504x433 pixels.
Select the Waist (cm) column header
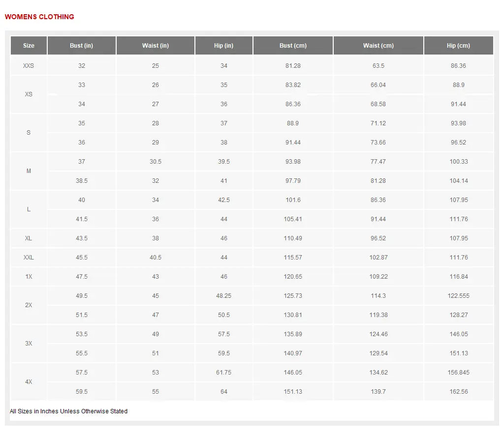(x=378, y=46)
